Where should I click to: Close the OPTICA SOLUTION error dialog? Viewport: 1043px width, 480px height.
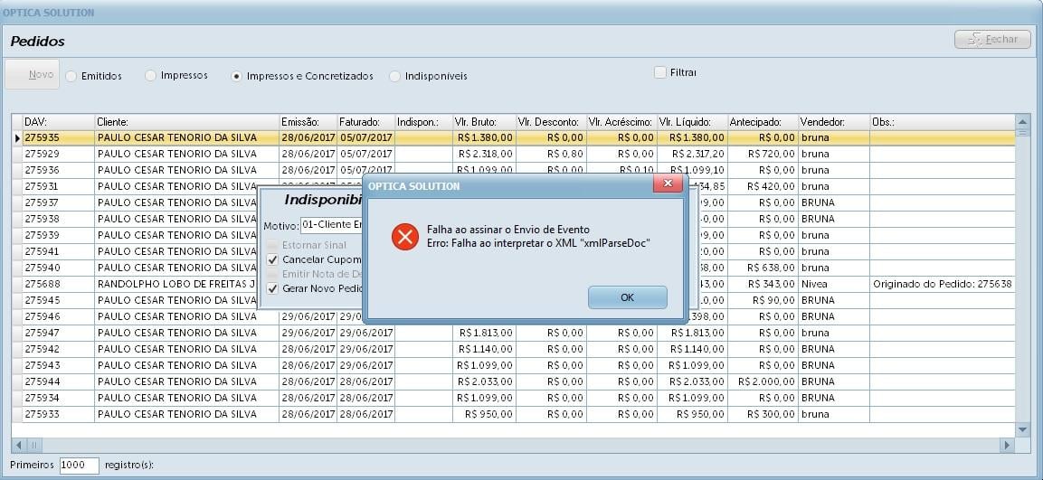click(x=668, y=183)
